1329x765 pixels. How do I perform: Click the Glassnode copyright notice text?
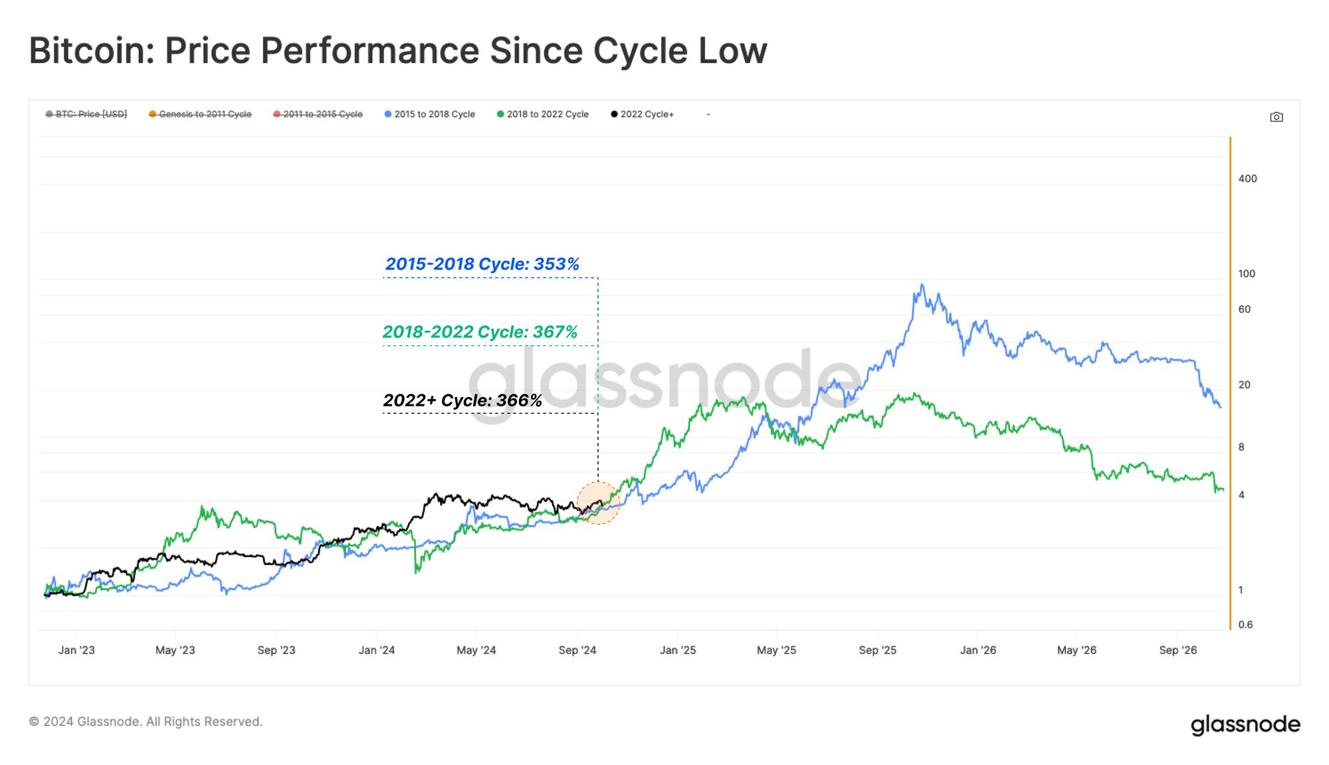coord(146,721)
